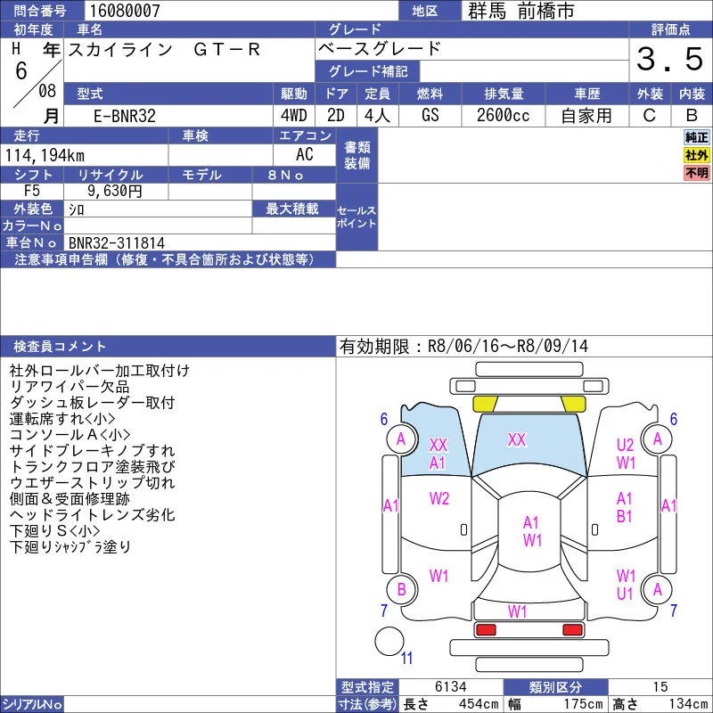Click the spare tire circle labeled 11
This screenshot has height=713, width=713.
[x=389, y=641]
